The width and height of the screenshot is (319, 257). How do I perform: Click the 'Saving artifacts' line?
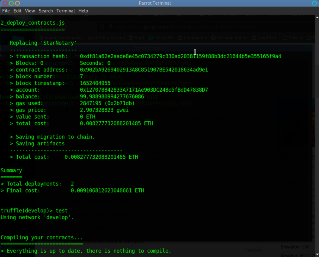point(37,144)
